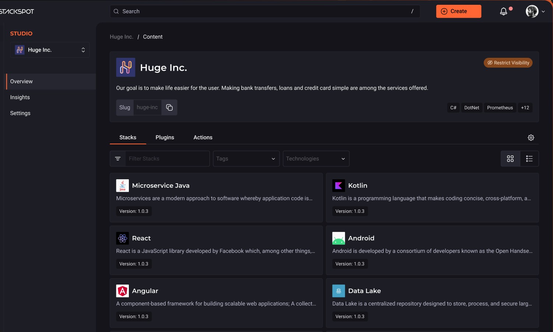Expand the user account menu chevron
The image size is (553, 332).
tap(543, 11)
